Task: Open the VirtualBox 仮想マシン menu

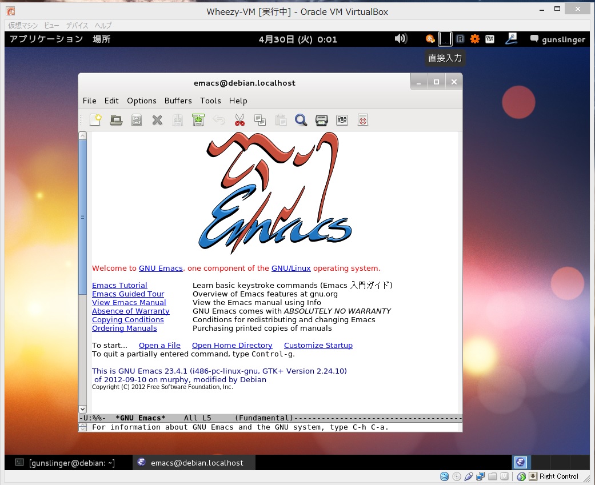Action: point(23,25)
